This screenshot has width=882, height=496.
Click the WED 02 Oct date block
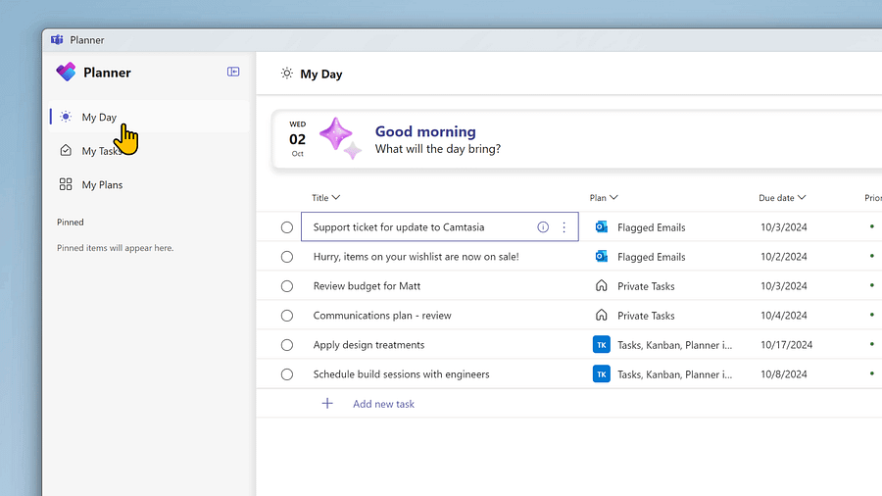(298, 138)
